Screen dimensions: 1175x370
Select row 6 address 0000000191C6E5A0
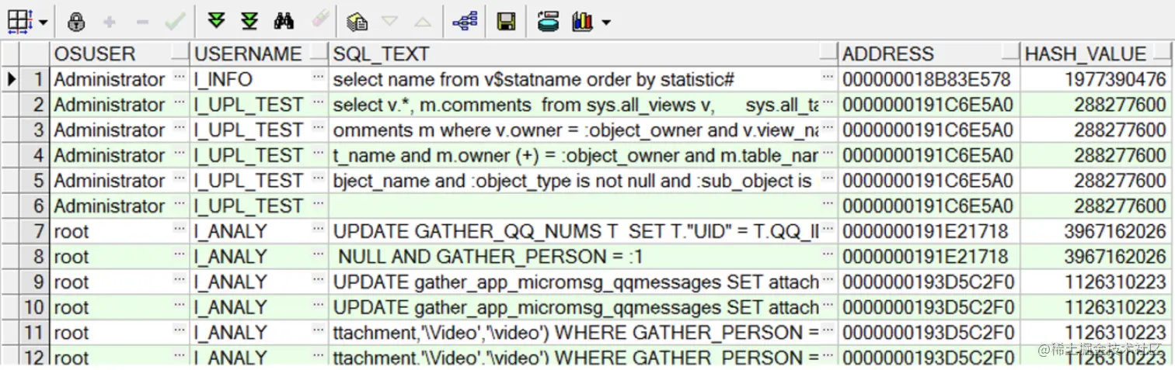click(930, 206)
